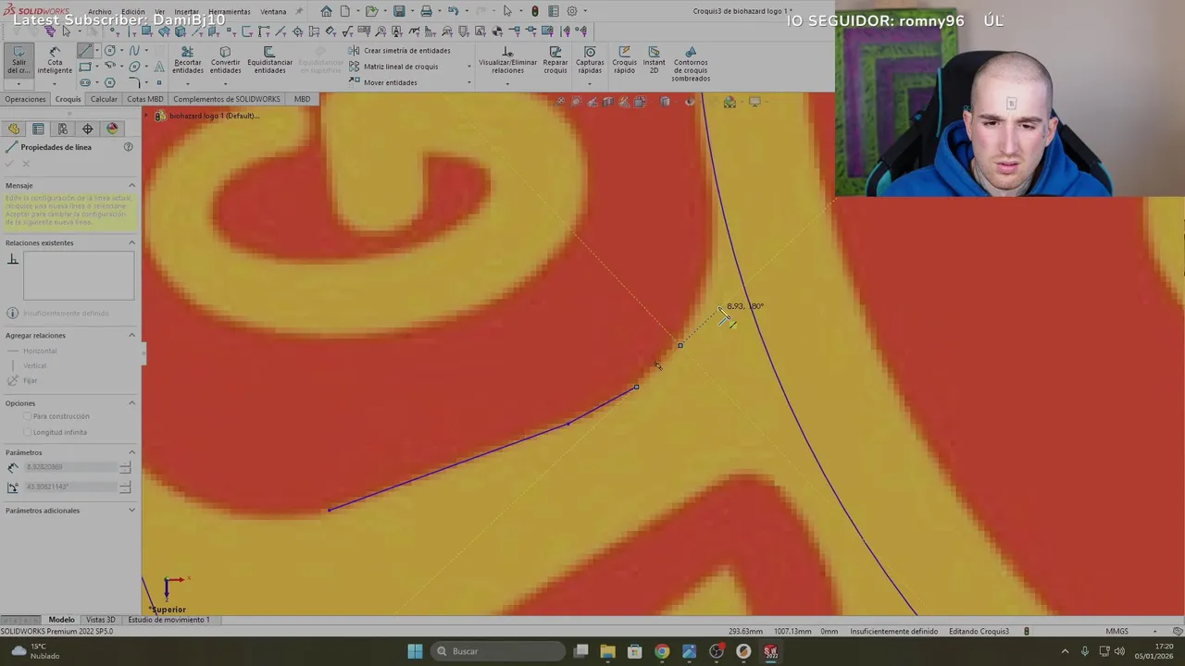Click the Rebuild traffic light icon

click(534, 11)
